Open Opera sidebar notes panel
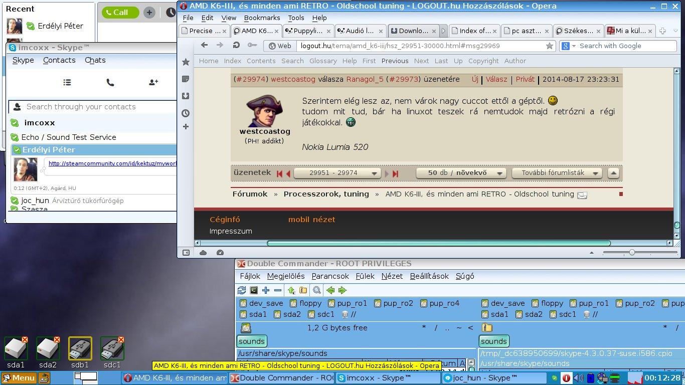685x385 pixels. pyautogui.click(x=186, y=79)
